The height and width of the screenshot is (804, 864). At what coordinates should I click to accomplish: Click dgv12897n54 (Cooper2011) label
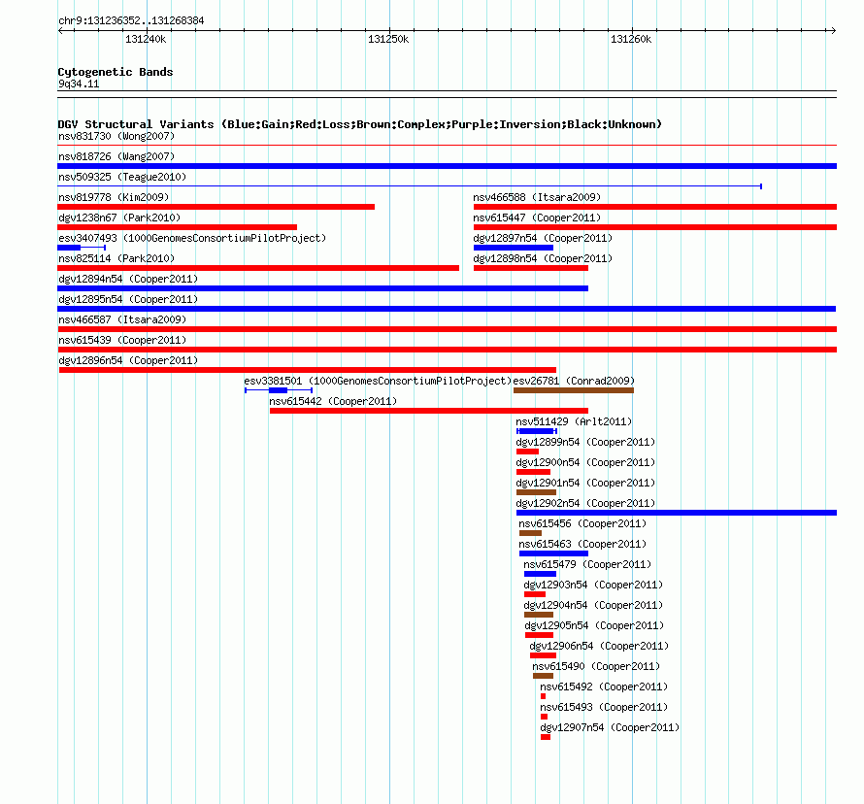tap(543, 238)
